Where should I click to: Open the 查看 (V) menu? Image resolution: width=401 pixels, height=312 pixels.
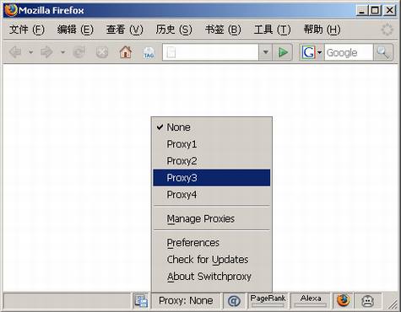tap(124, 30)
